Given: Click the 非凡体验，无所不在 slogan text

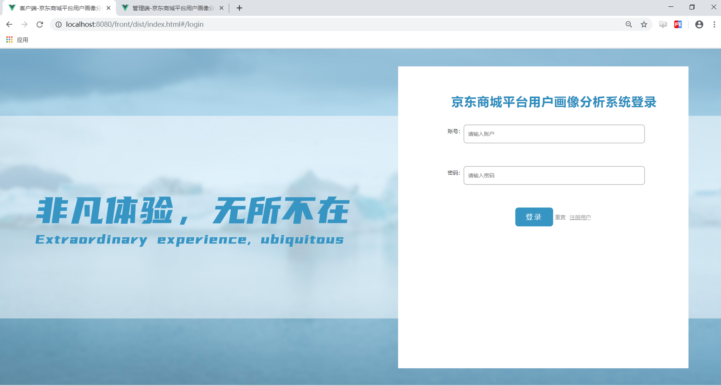Looking at the screenshot, I should (192, 211).
